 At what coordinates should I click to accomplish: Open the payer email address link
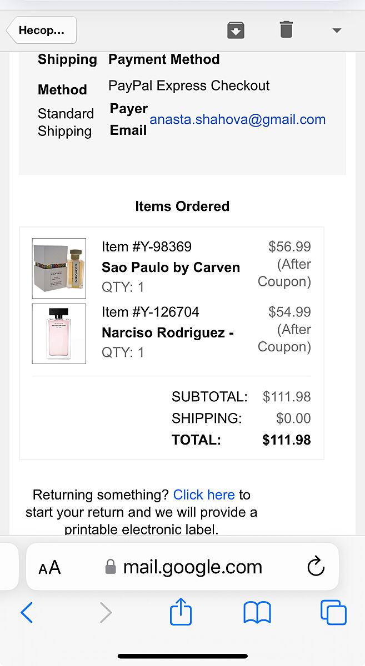point(237,119)
